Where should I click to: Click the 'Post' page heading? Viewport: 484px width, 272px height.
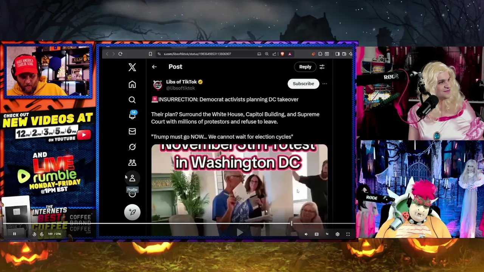[x=175, y=67]
